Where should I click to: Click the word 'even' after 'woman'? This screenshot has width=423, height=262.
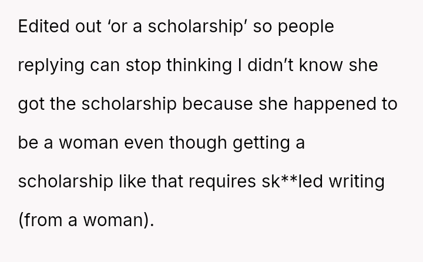[x=144, y=143]
